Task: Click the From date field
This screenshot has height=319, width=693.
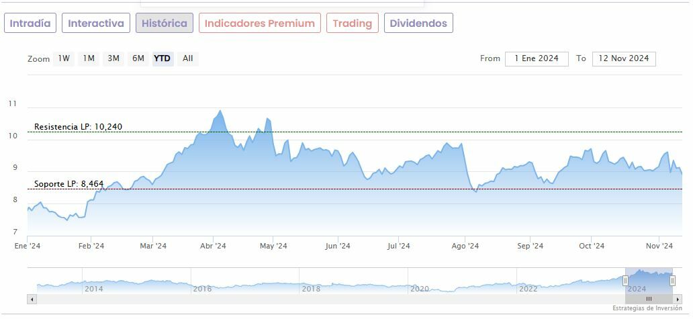Action: (x=537, y=58)
